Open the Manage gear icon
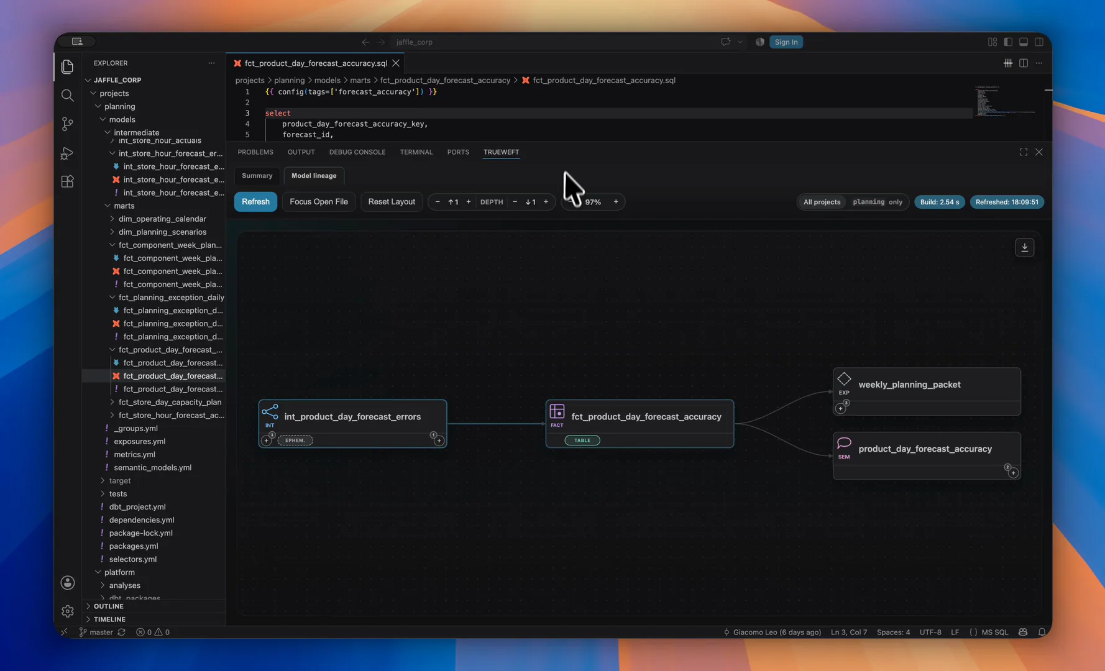 pos(68,611)
